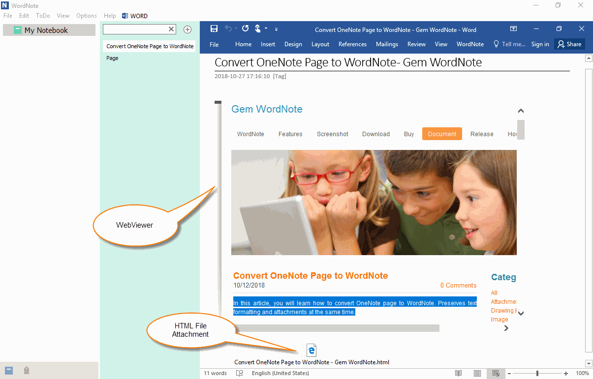The image size is (593, 379).
Task: Open the Review ribbon tab
Action: pyautogui.click(x=416, y=44)
